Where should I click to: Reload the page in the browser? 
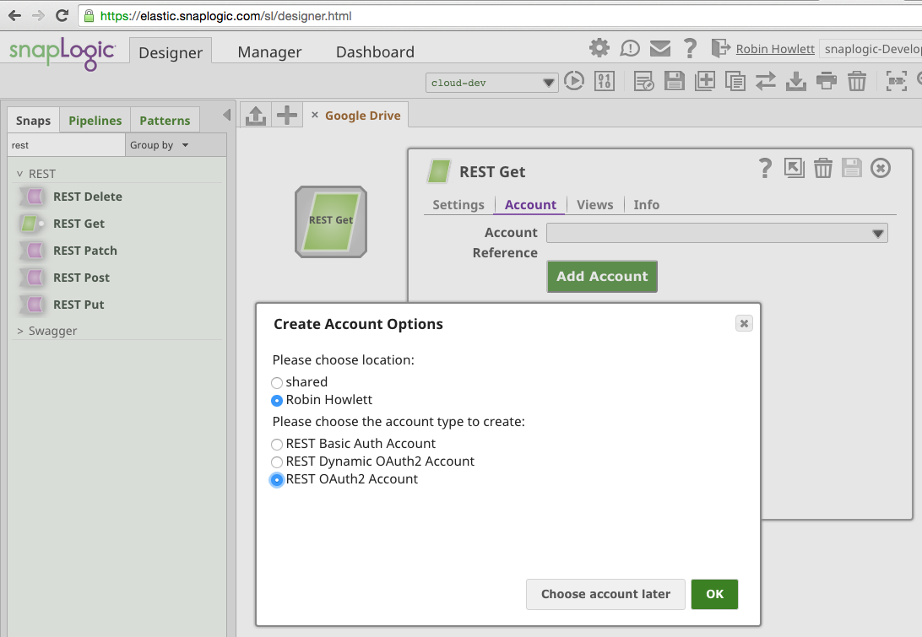(62, 15)
